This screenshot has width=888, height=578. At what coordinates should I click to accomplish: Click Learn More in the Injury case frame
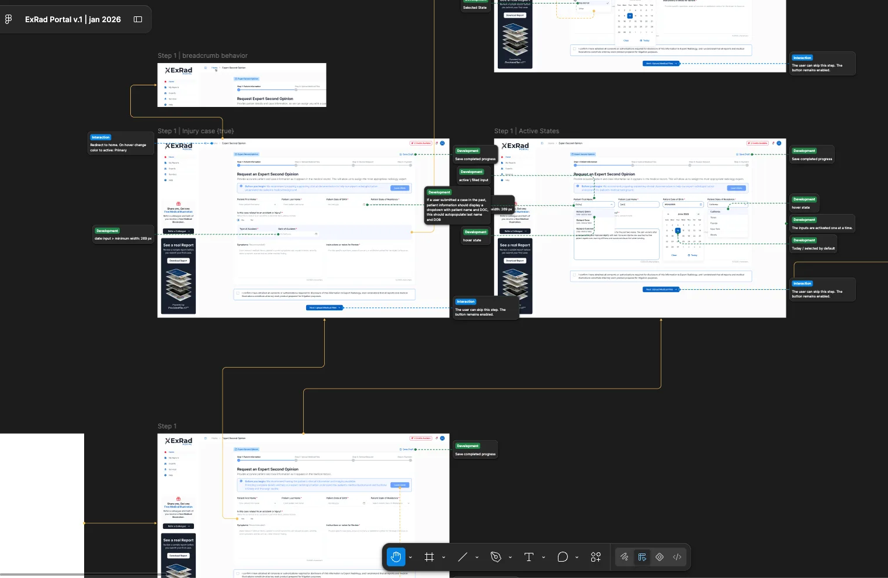400,188
